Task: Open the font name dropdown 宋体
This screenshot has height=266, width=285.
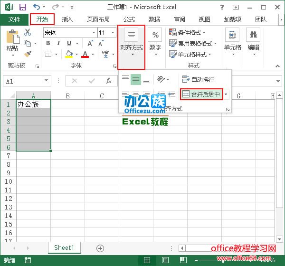Action: (94, 33)
